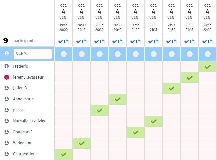Click the 21:30–21:45 column header
Image resolution: width=217 pixels, height=160 pixels.
click(x=190, y=17)
